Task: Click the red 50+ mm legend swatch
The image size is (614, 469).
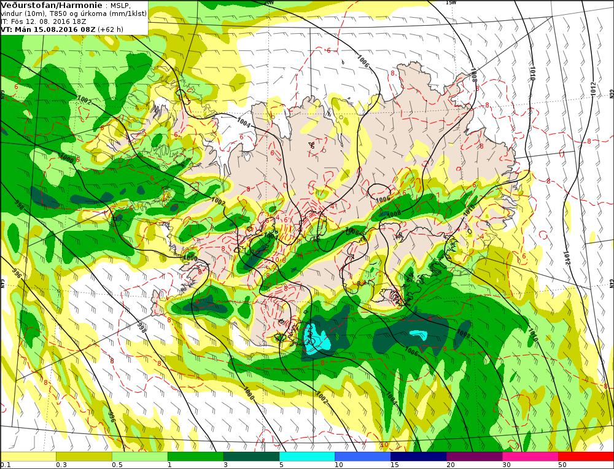Action: [x=586, y=456]
